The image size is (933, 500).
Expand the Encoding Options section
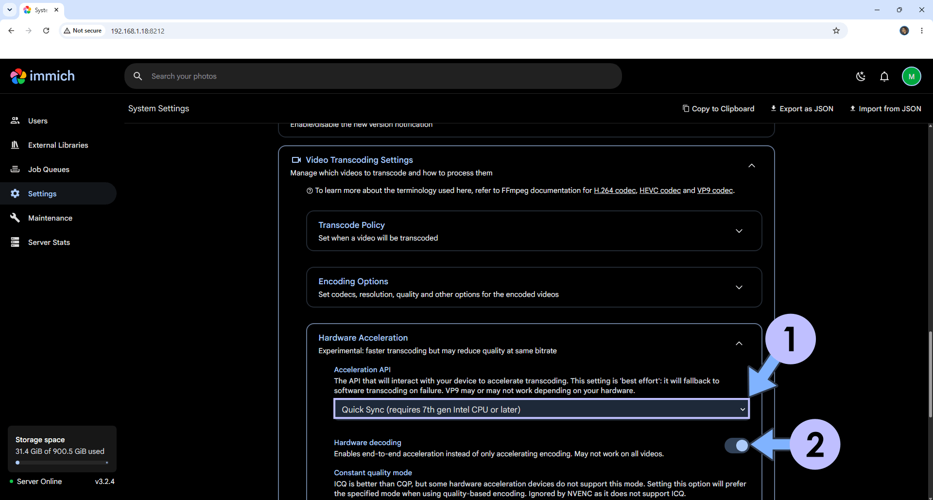534,287
